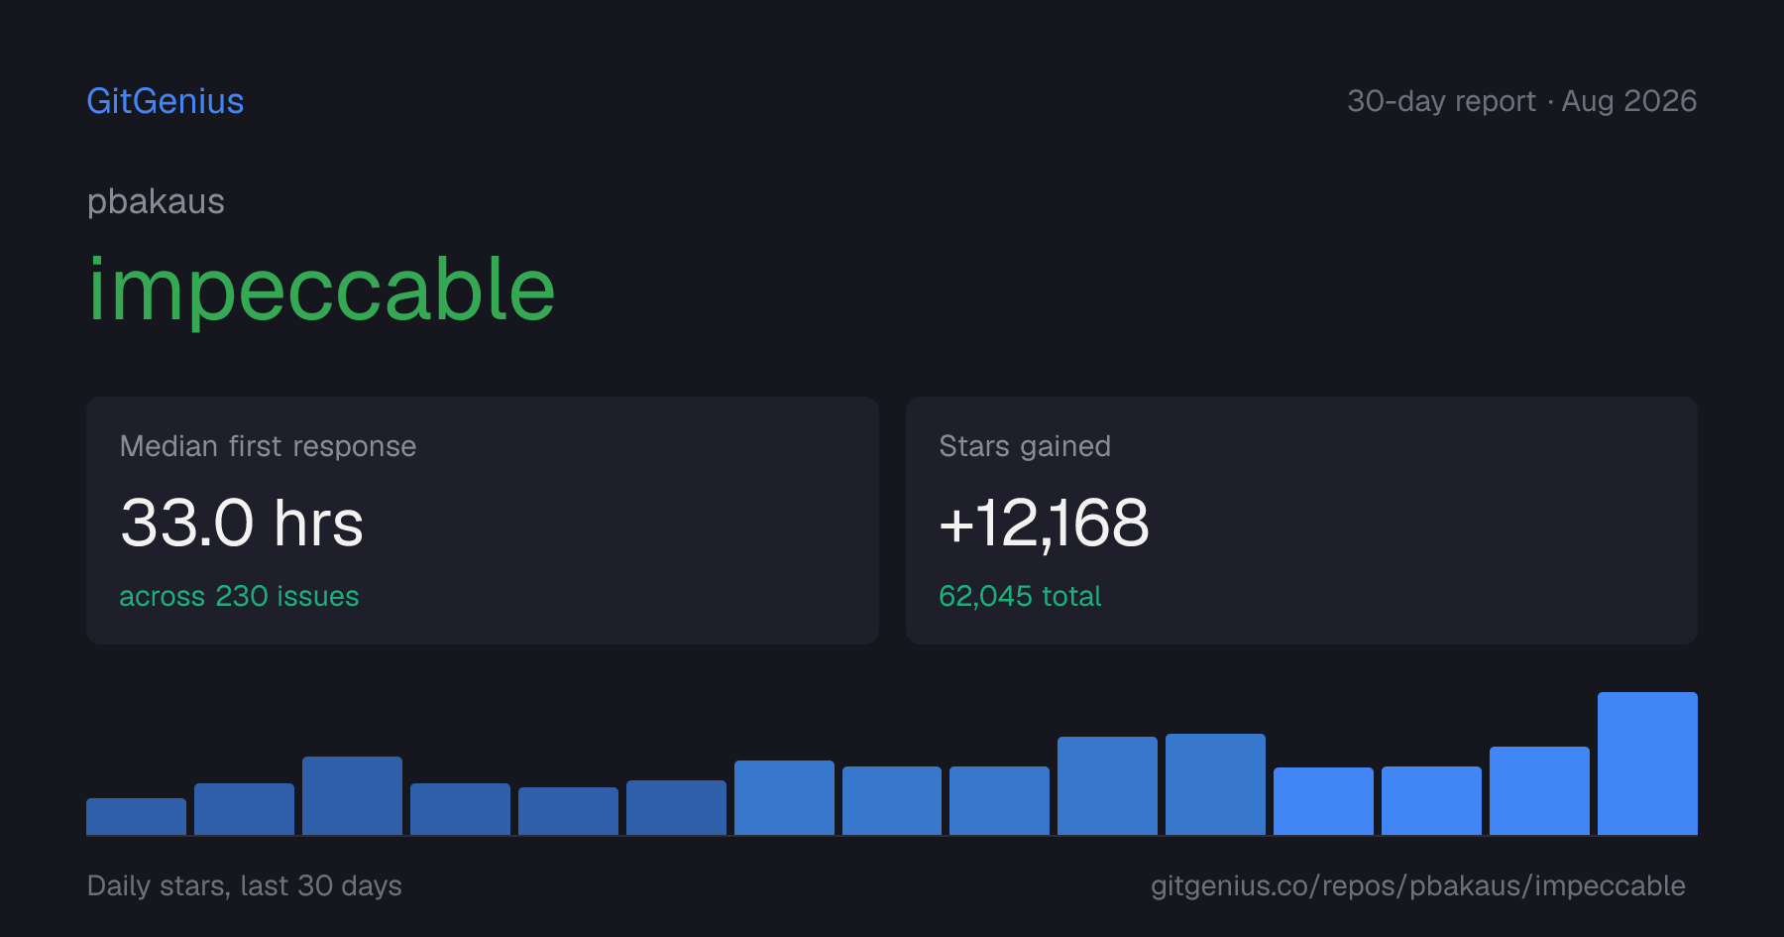Open the Stars gained card

coord(1301,521)
